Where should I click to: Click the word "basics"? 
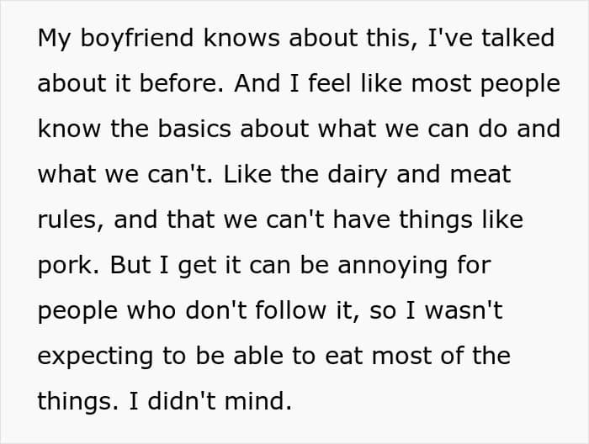click(194, 129)
